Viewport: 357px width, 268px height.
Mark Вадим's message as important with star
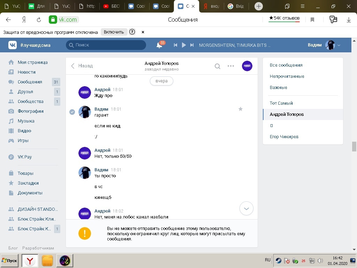coord(240,109)
